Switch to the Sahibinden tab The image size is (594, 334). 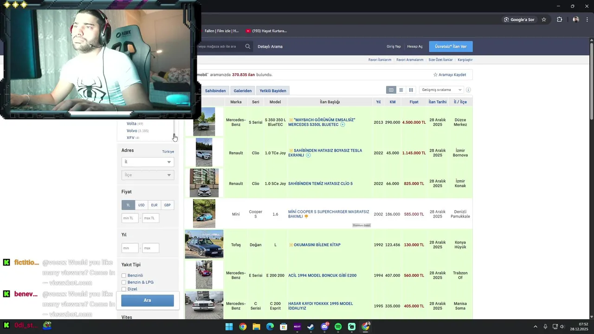pos(215,91)
